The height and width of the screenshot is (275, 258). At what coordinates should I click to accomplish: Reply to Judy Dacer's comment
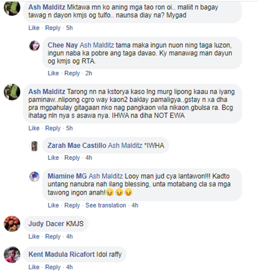coord(53,237)
